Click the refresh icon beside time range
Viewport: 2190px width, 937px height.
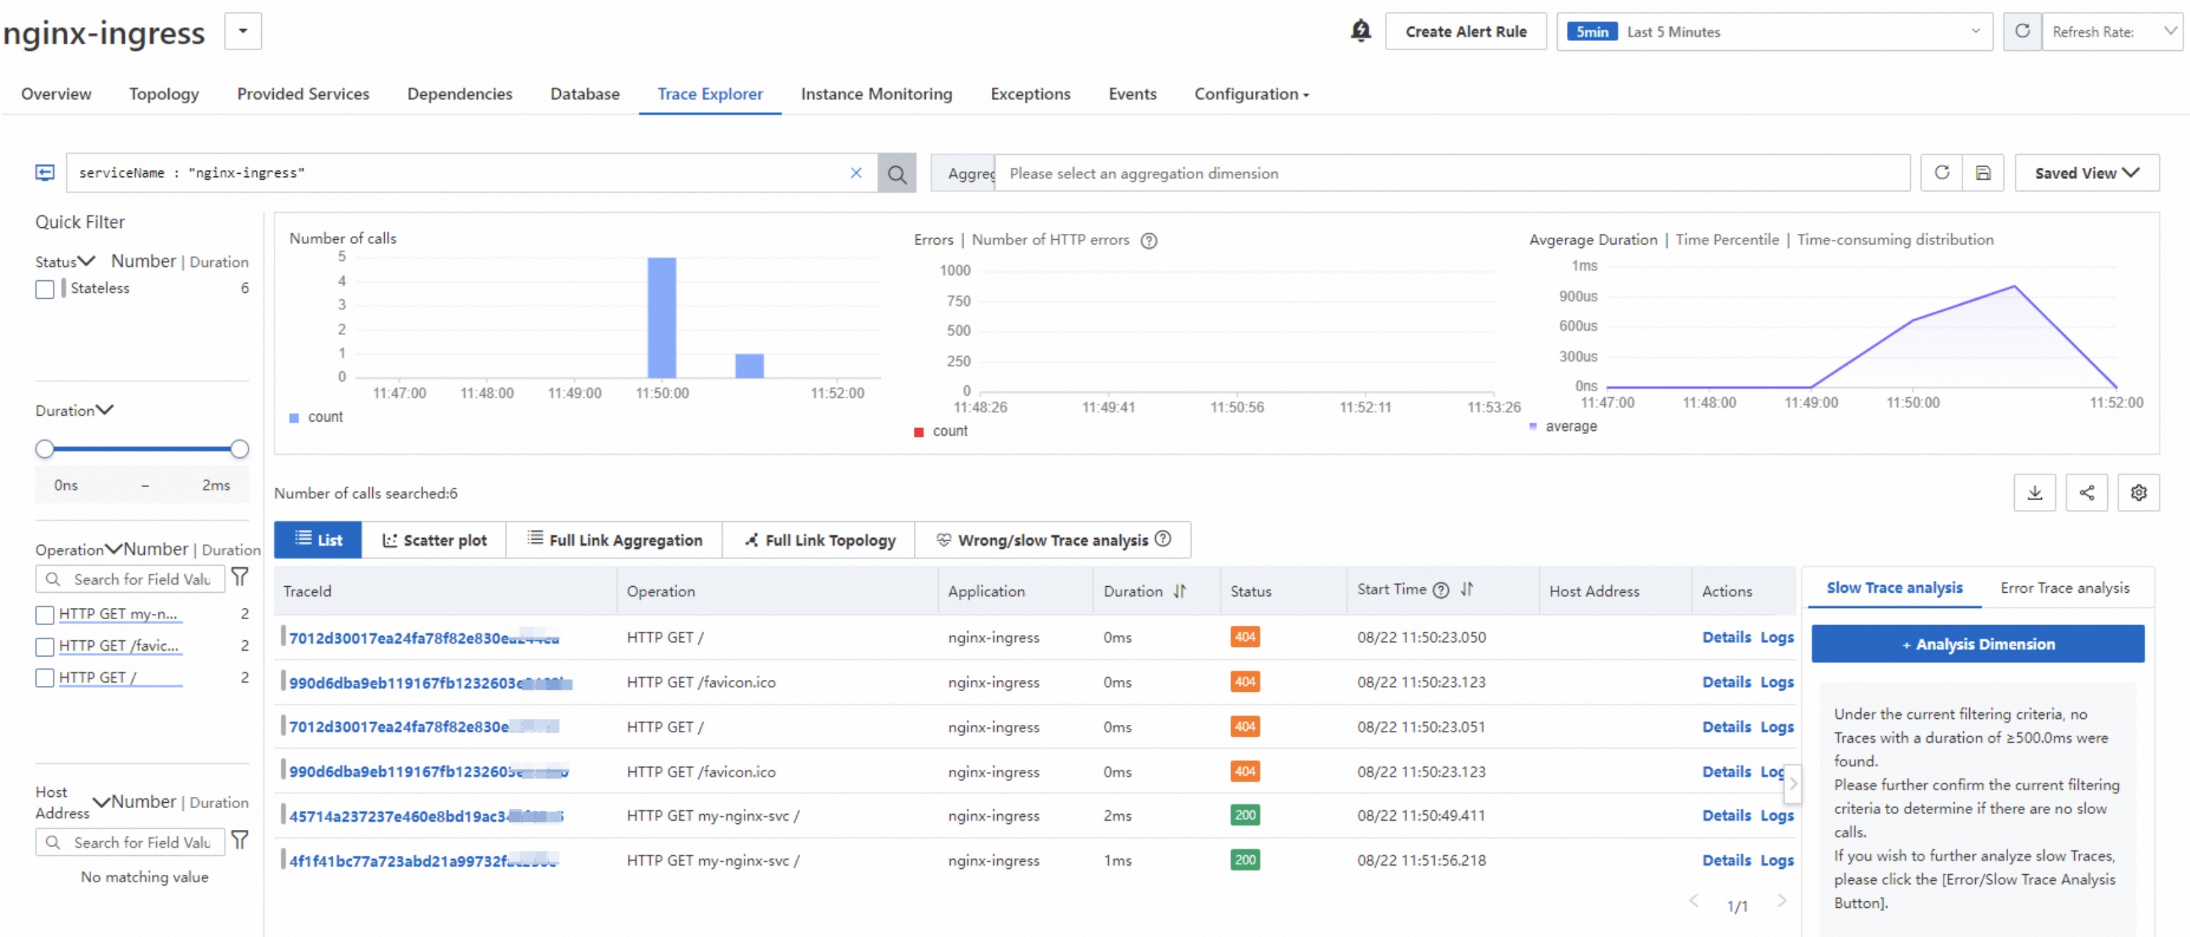pos(2021,32)
